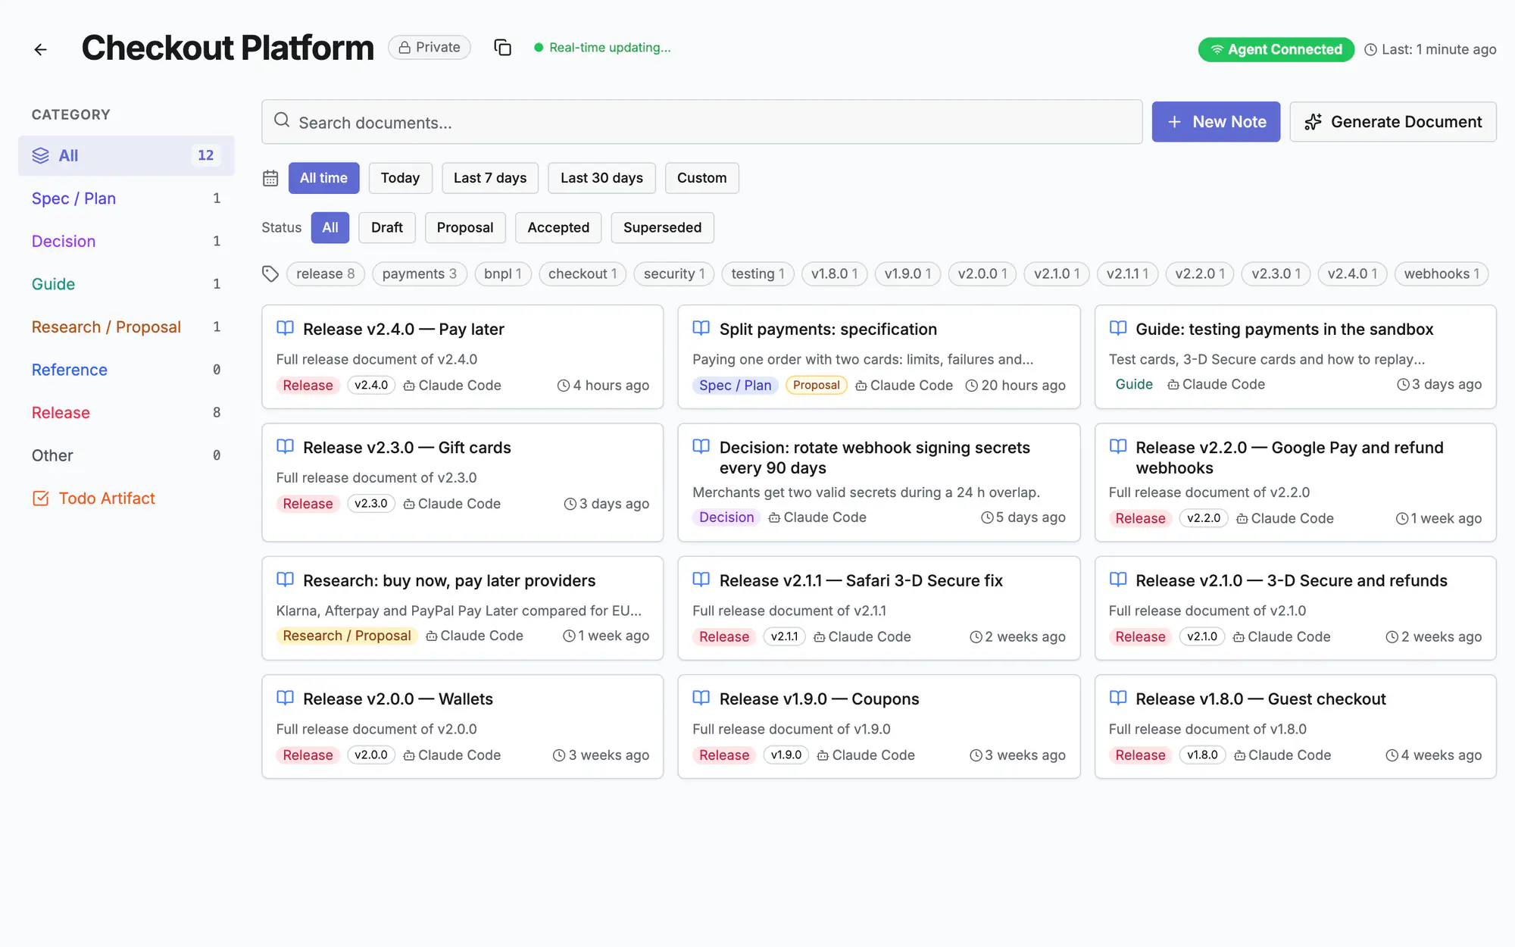
Task: Click the calendar icon beside date filters
Action: click(x=270, y=178)
